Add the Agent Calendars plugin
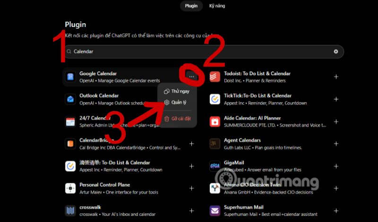 pos(336,144)
